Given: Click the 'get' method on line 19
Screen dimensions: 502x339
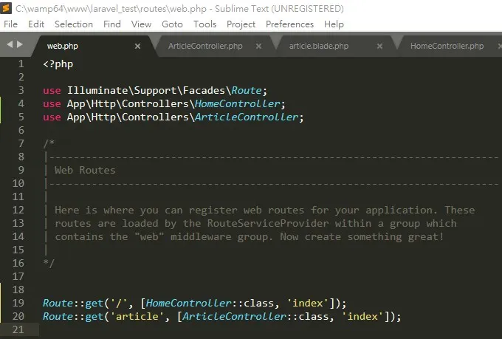Looking at the screenshot, I should point(94,303).
